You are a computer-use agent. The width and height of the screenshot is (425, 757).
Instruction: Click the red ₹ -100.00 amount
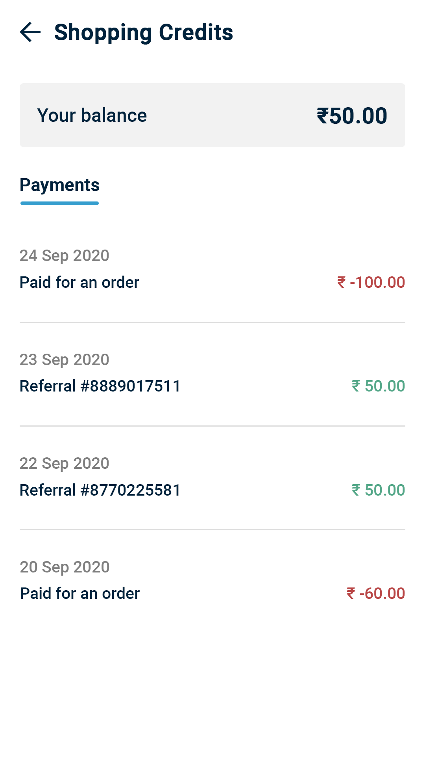click(371, 282)
